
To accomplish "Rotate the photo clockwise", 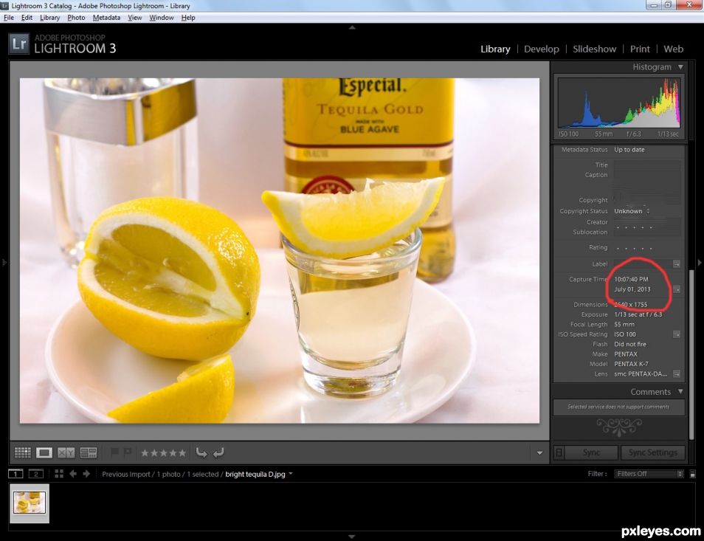I will (x=218, y=452).
